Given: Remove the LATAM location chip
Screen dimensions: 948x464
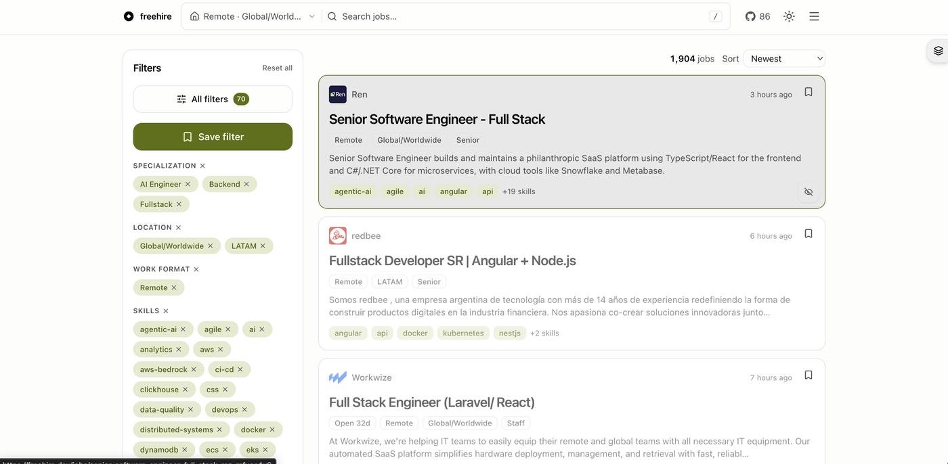Looking at the screenshot, I should pos(263,246).
